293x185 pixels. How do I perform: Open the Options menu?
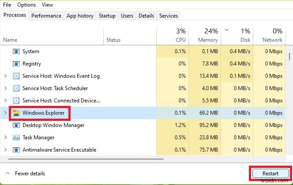click(26, 5)
